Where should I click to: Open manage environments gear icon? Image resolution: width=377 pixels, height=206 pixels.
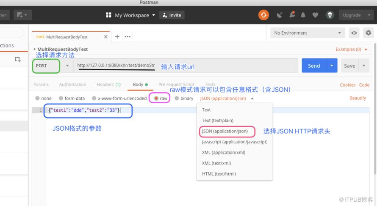click(368, 33)
